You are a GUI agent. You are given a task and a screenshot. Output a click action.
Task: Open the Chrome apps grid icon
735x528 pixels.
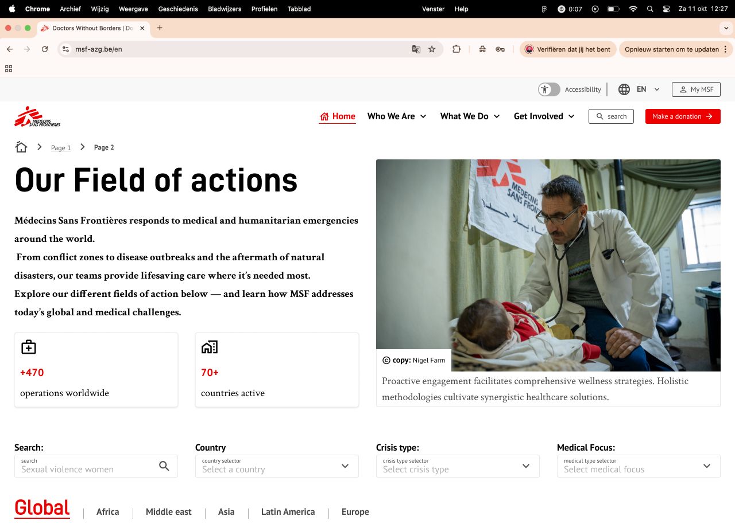[x=9, y=69]
